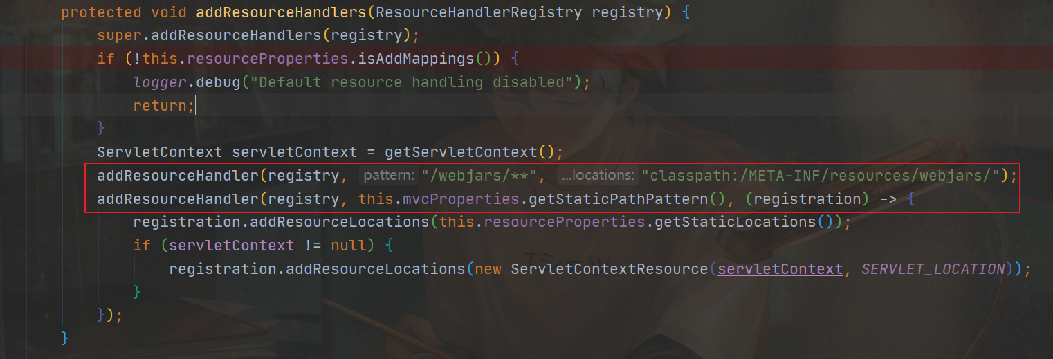Click the isAddMappings method call
Screen dimensions: 1053x359
click(416, 59)
